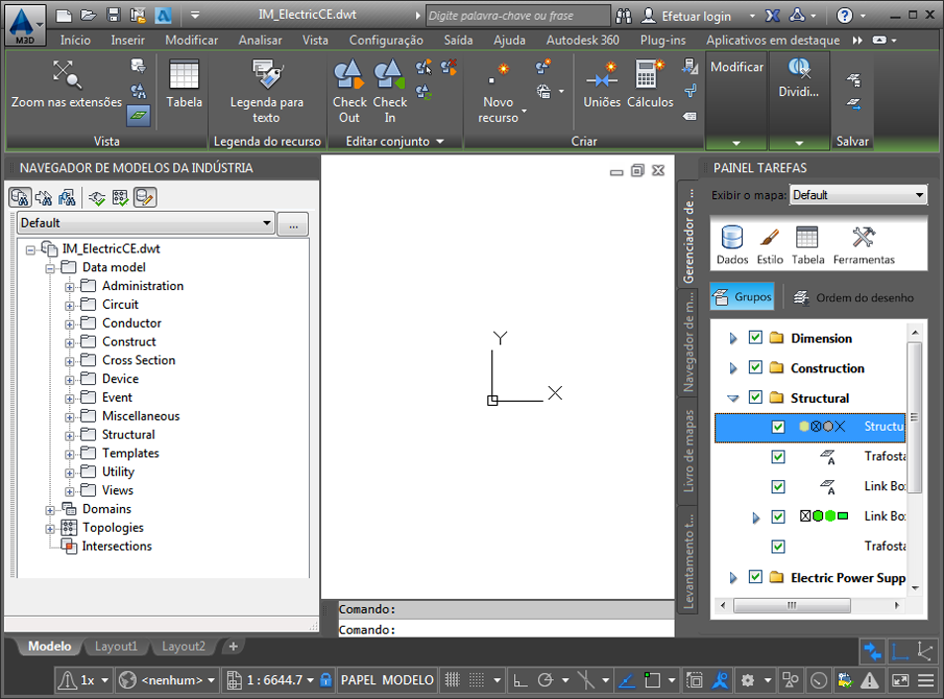Click the Open file icon in quick access

[88, 15]
